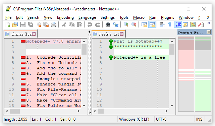
Task: Toggle the Document Map icon
Action: [x=193, y=25]
